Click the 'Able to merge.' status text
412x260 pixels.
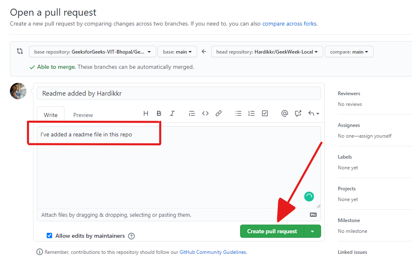pyautogui.click(x=56, y=67)
